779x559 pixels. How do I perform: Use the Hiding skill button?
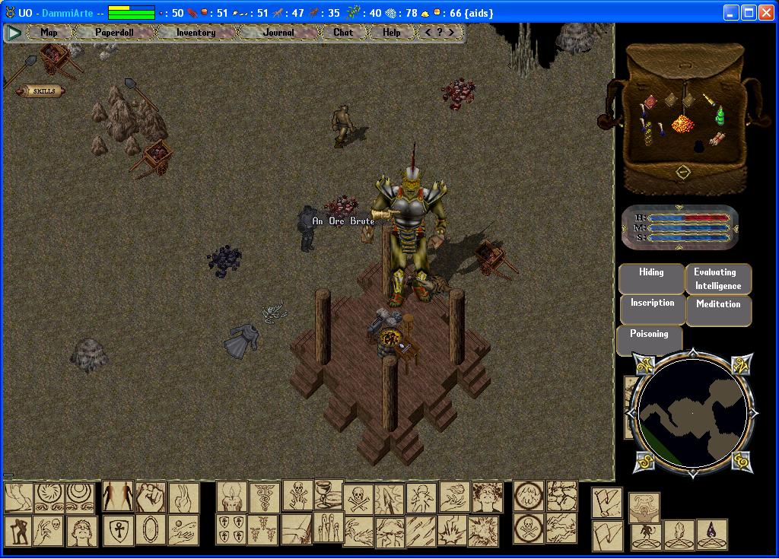(651, 279)
